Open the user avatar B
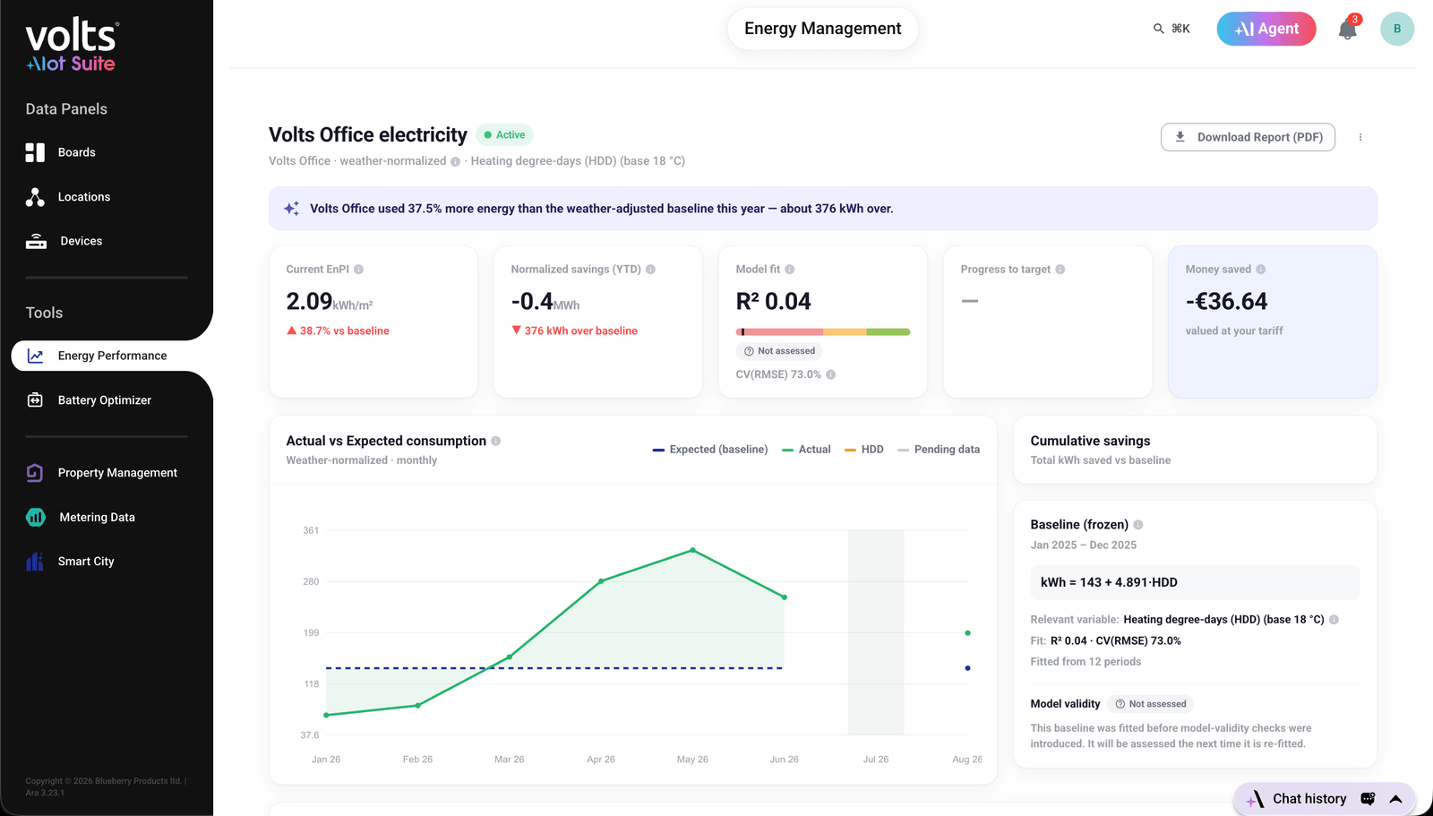The width and height of the screenshot is (1433, 816). tap(1397, 29)
